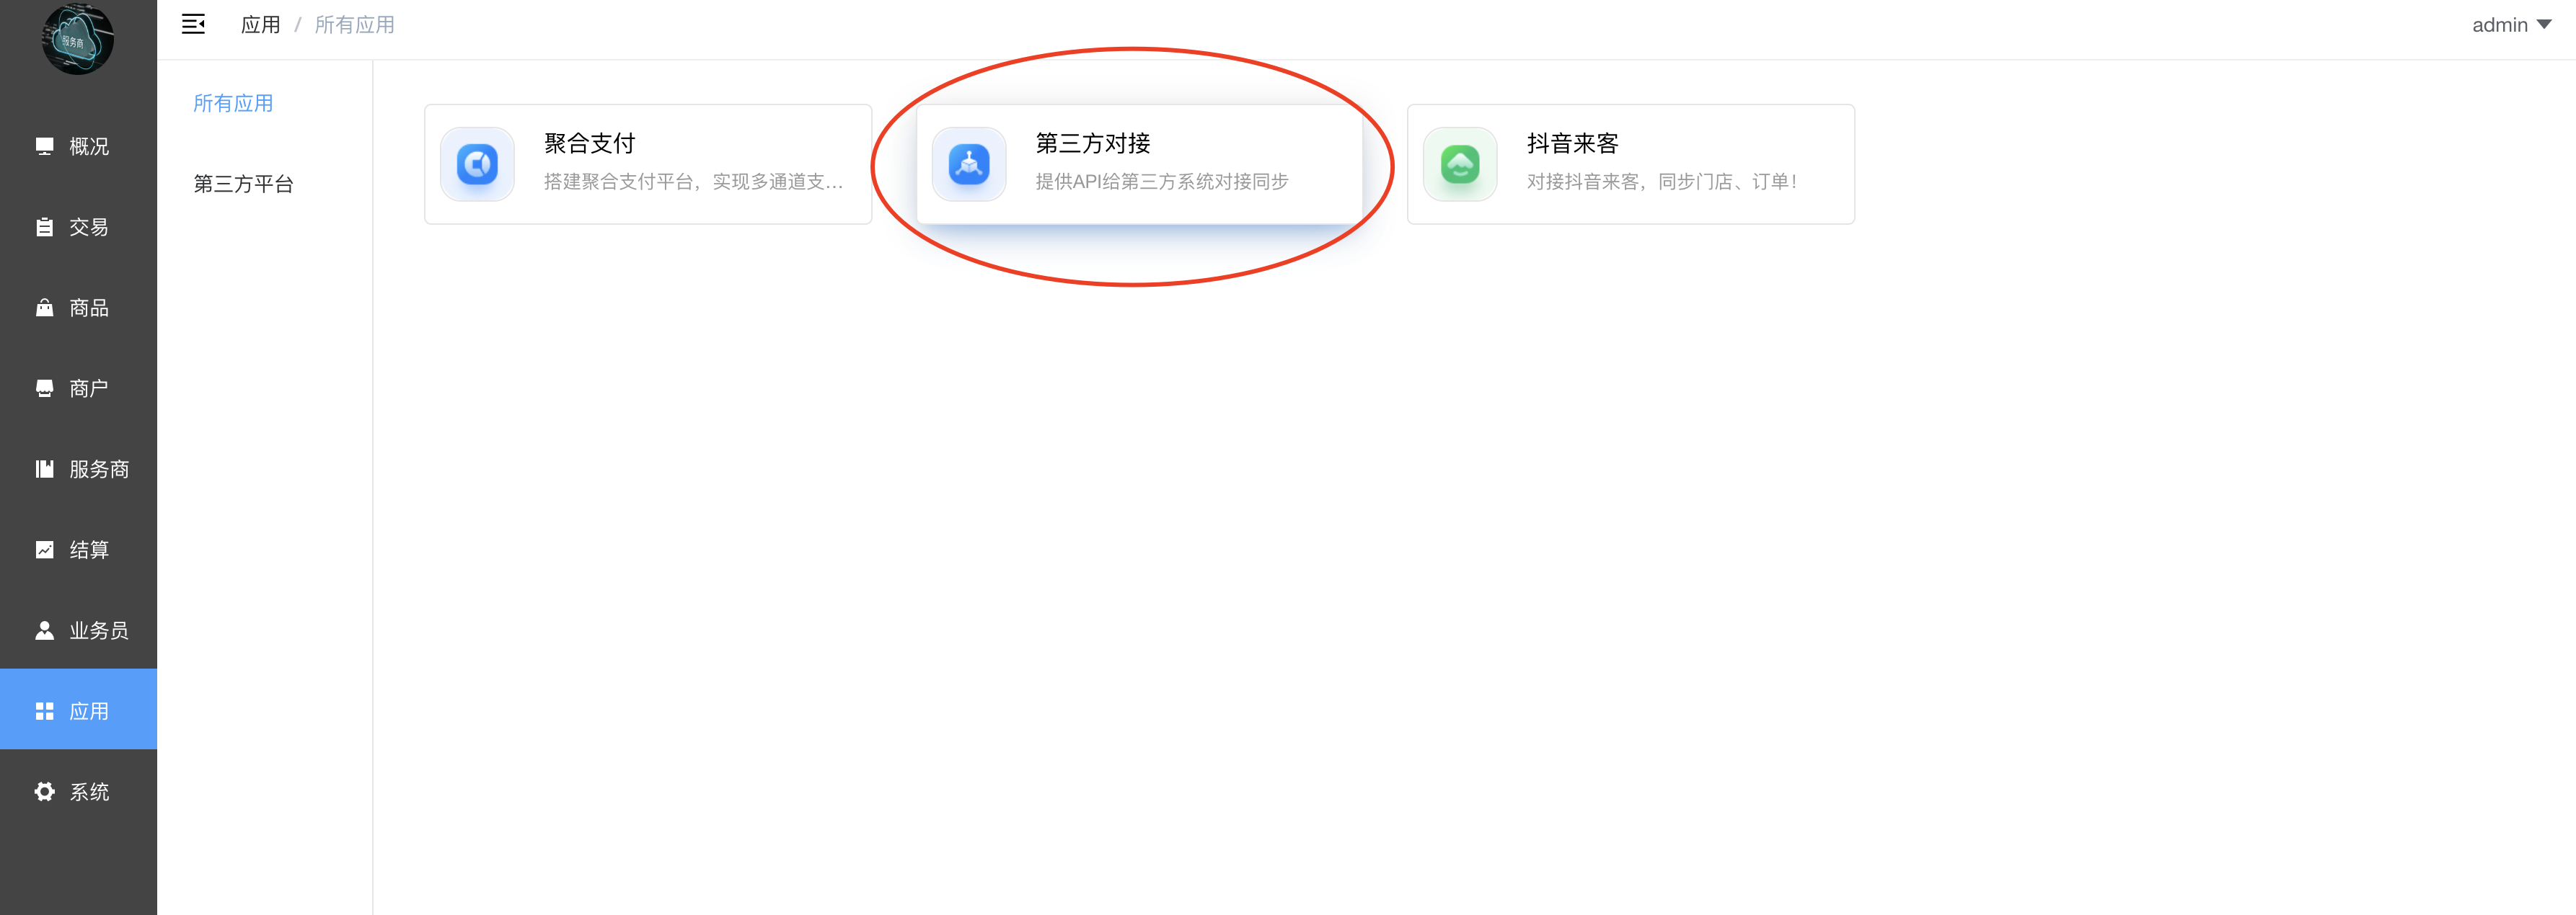Click the 聚合支付 app icon

[478, 164]
